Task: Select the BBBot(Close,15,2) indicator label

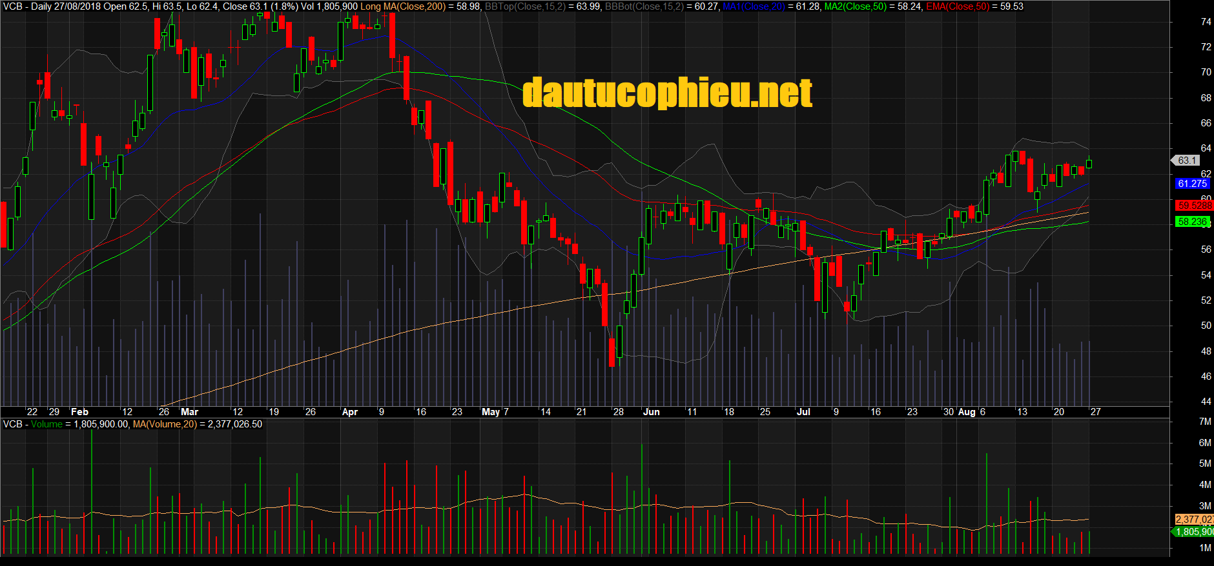Action: [x=644, y=6]
